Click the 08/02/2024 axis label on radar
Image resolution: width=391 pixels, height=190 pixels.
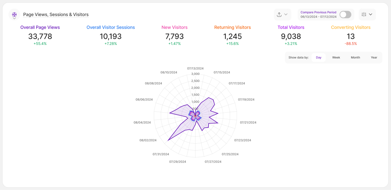click(148, 140)
